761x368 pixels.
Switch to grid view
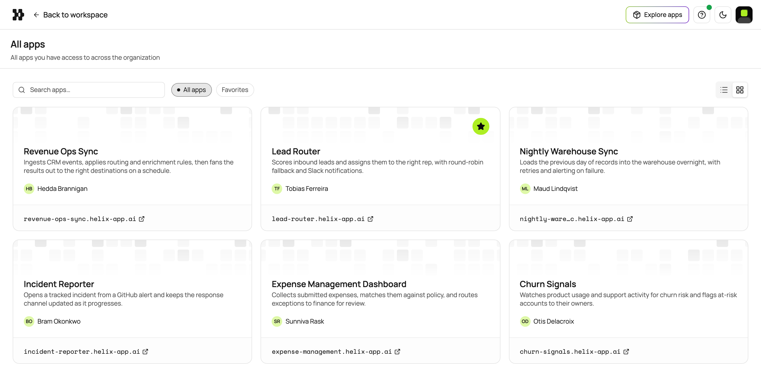tap(740, 90)
